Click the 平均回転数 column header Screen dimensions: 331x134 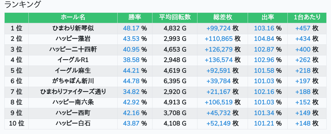pos(175,17)
